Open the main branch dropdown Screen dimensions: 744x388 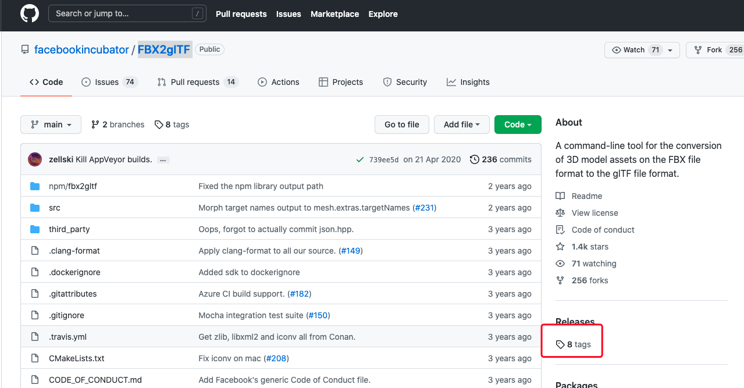[51, 124]
